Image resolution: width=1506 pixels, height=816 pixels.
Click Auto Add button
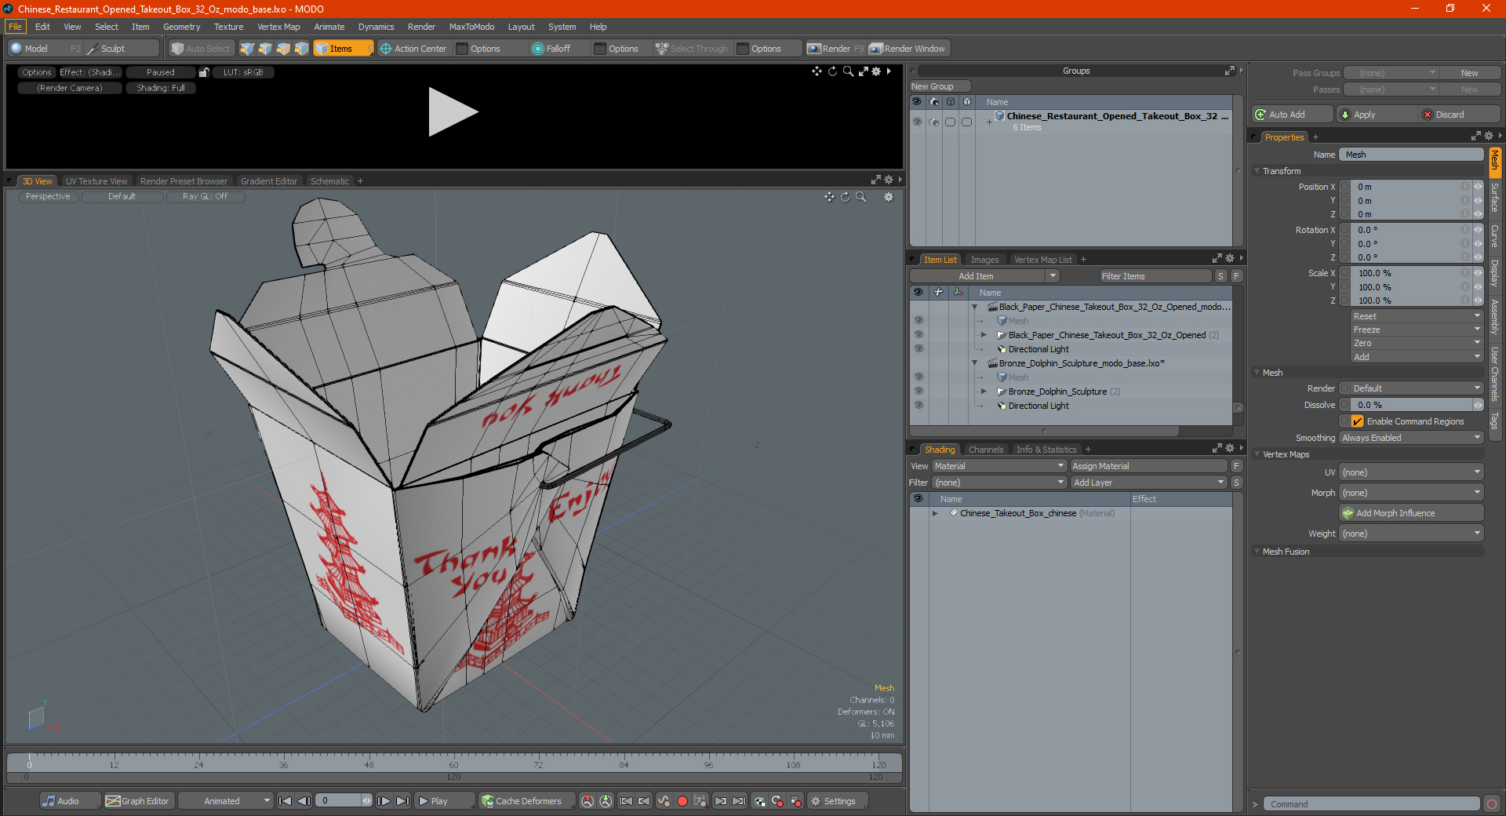pyautogui.click(x=1292, y=115)
